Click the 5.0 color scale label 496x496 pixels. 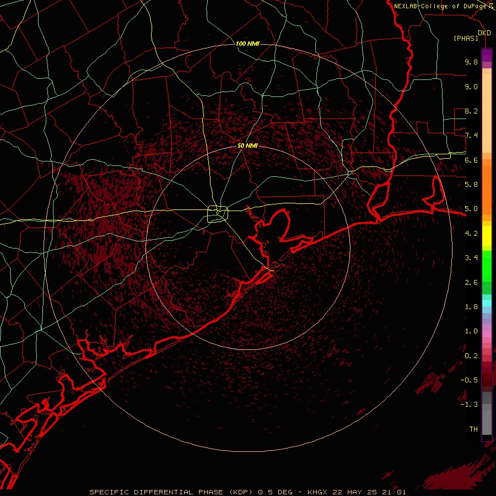point(471,209)
